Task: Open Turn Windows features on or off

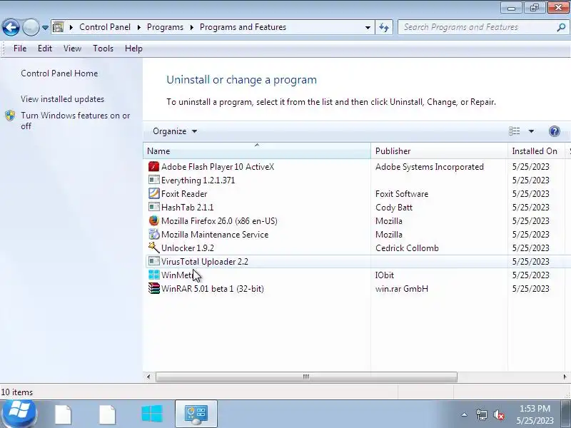Action: click(76, 121)
